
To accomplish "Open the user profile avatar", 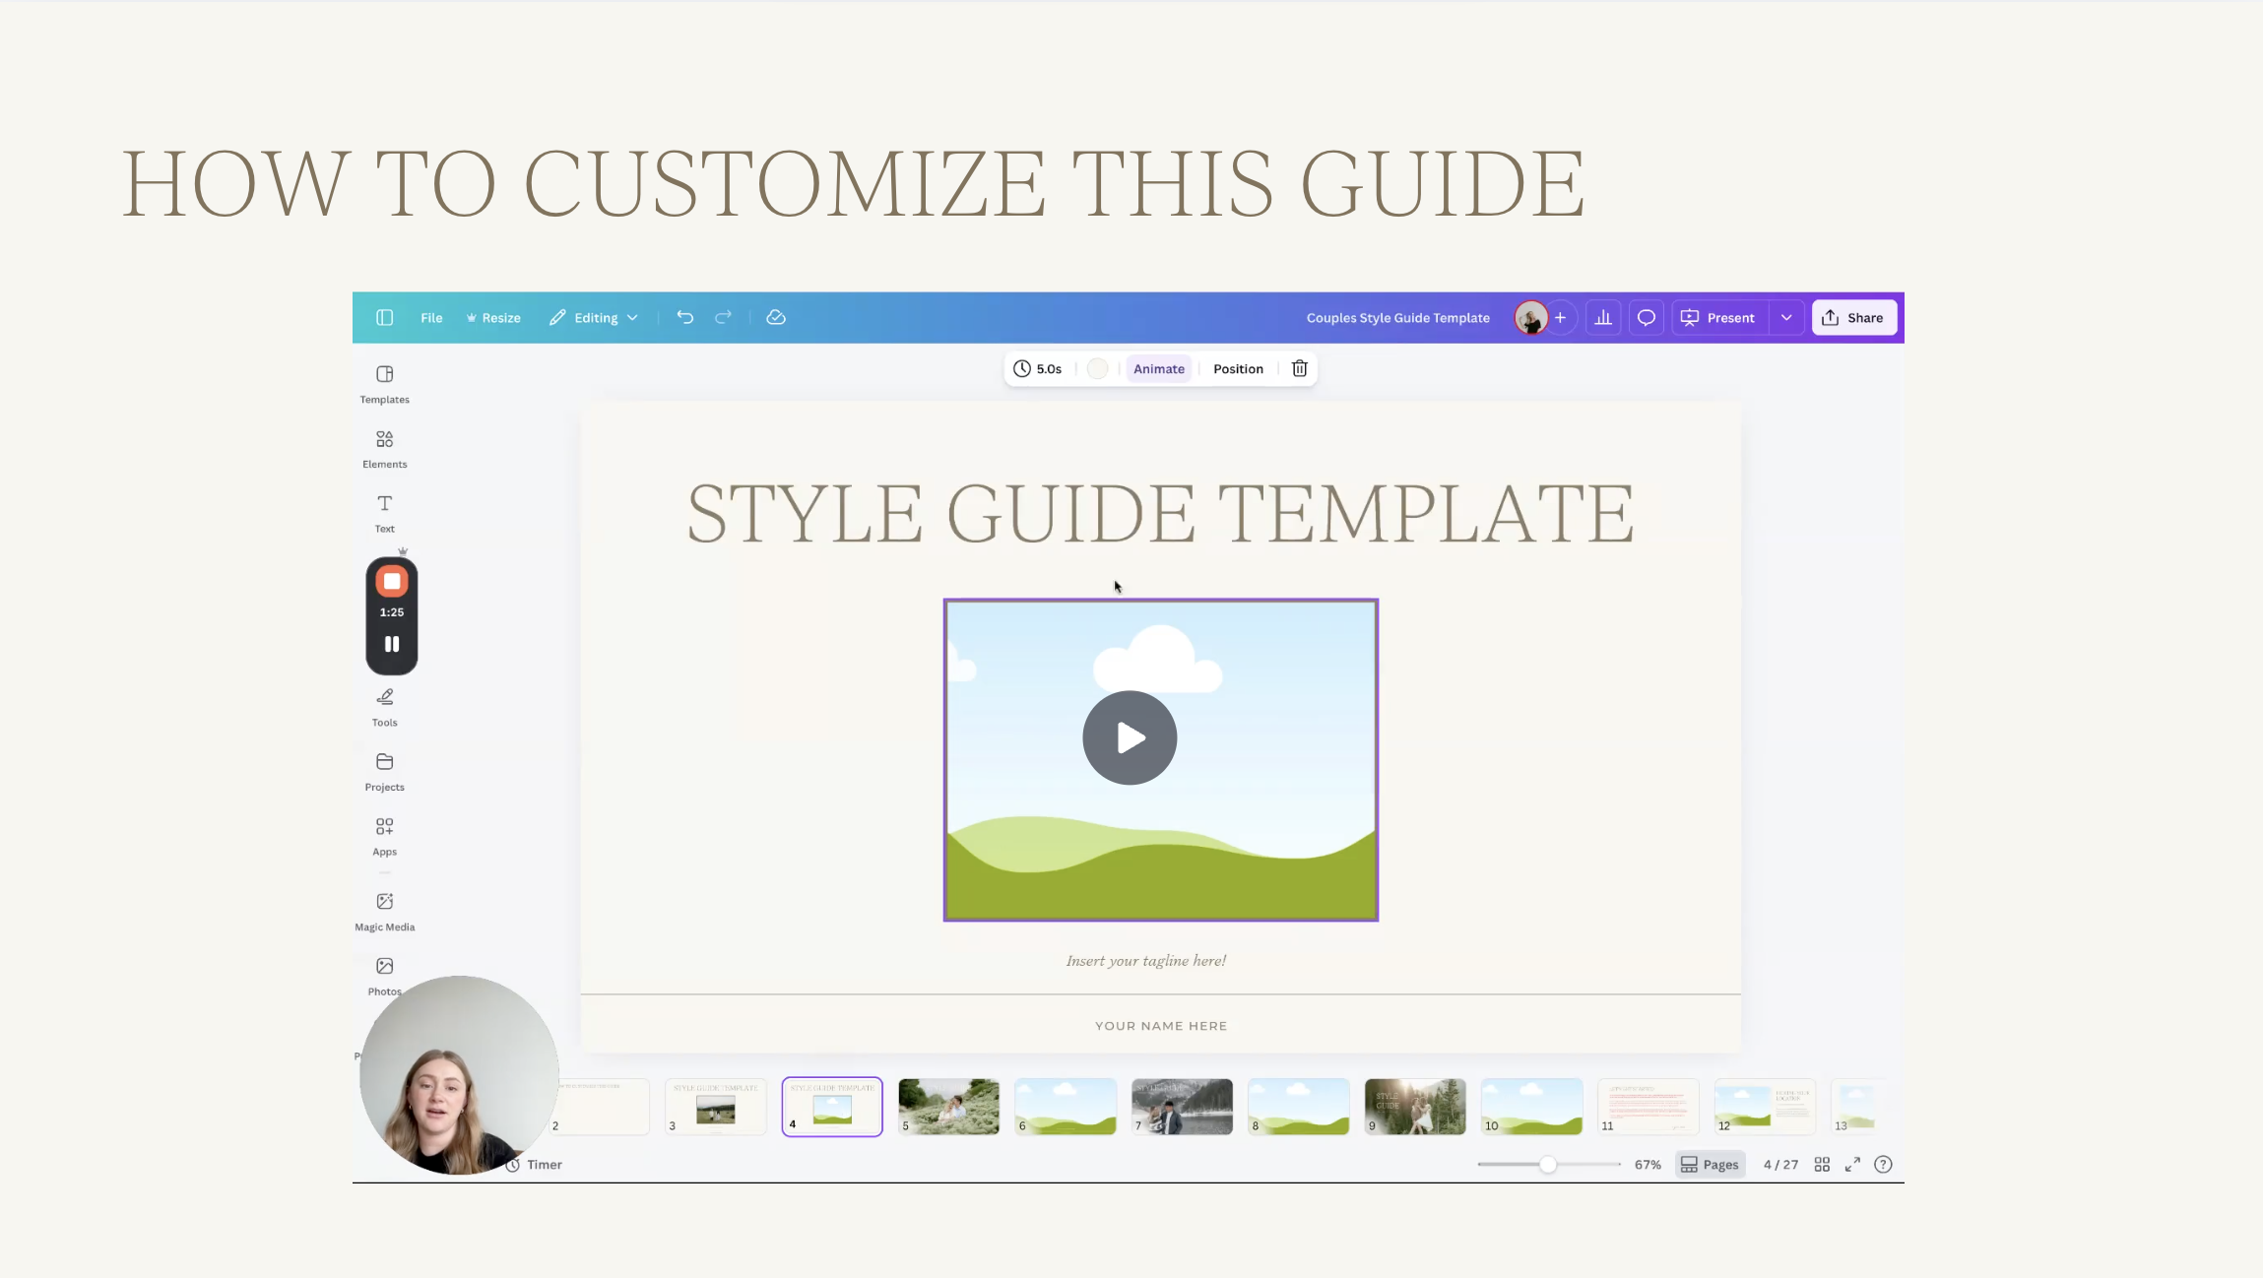I will pos(1530,318).
